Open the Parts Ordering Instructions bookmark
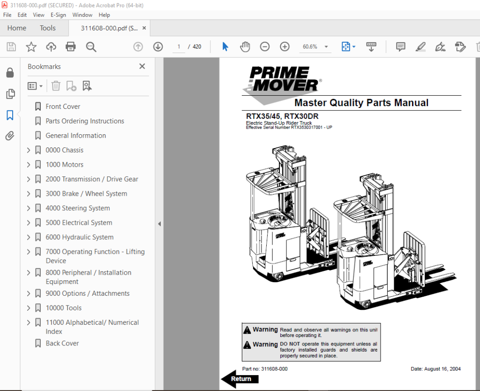This screenshot has width=480, height=391. [85, 121]
